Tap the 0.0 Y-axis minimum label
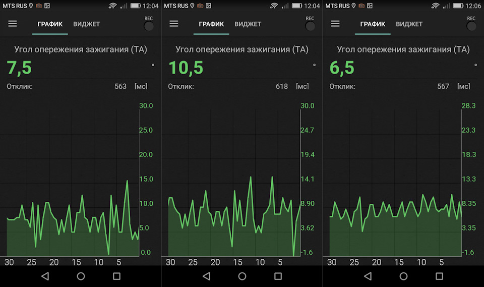484x287 pixels. [146, 252]
